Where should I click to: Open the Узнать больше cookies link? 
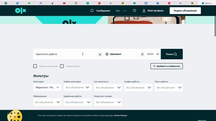120,116
